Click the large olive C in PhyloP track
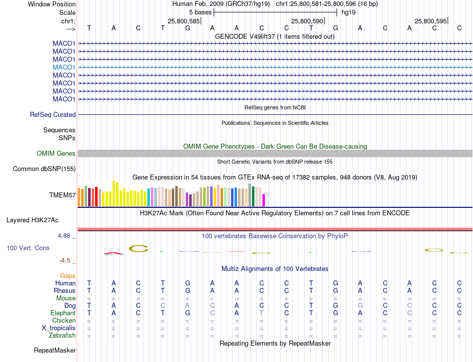Screen dimensions: 473x362 click(x=138, y=249)
